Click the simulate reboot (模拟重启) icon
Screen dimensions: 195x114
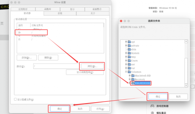click(x=152, y=113)
